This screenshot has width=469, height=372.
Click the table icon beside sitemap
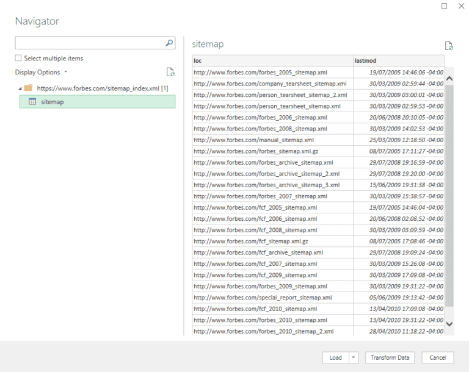[32, 102]
